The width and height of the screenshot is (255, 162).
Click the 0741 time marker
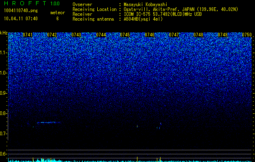coord(28,35)
